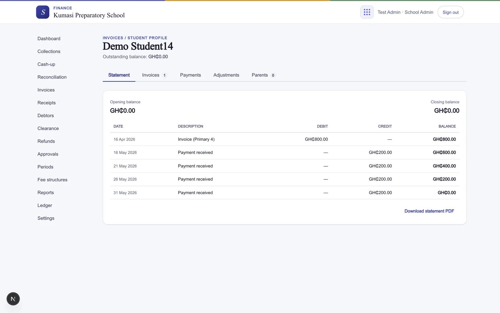
Task: Go to Periods page
Action: click(45, 167)
